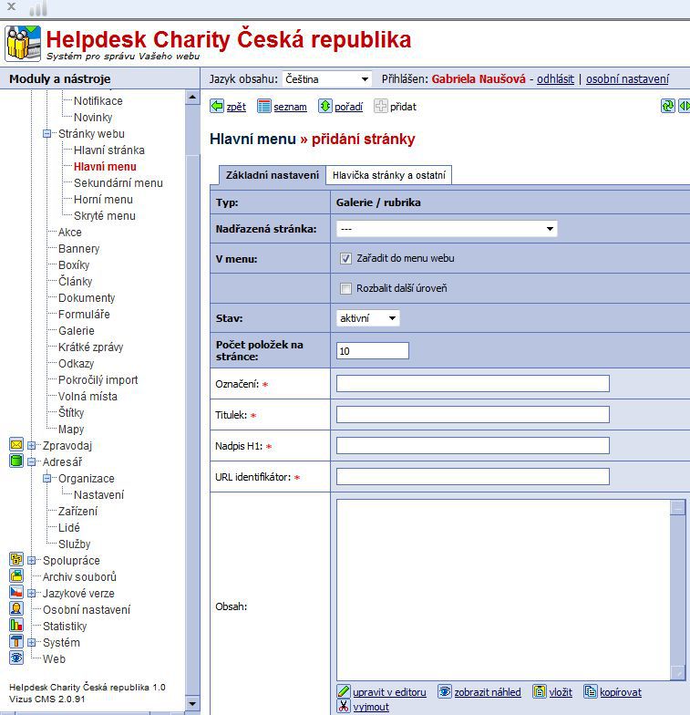690x715 pixels.
Task: Open Horní menu tree item
Action: 103,199
